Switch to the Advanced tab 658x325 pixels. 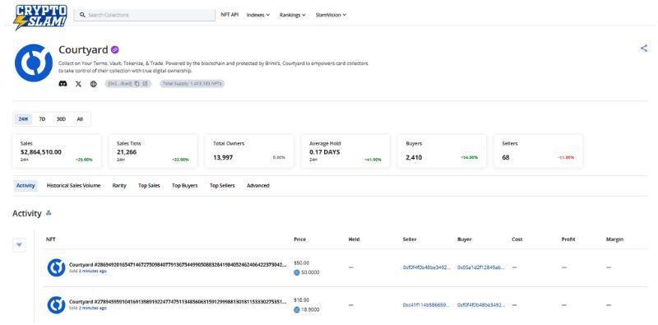click(257, 186)
